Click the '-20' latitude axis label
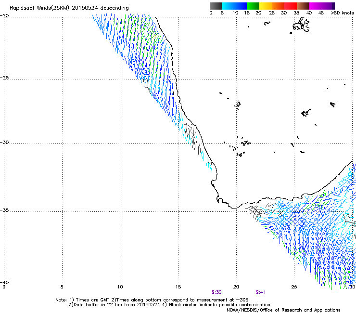356x313 pixels. [x=4, y=16]
